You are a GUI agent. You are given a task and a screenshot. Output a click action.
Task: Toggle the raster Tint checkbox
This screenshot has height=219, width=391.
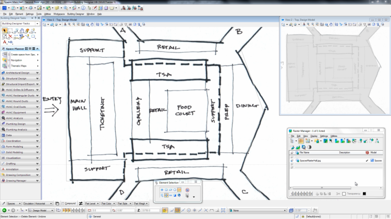click(x=344, y=194)
